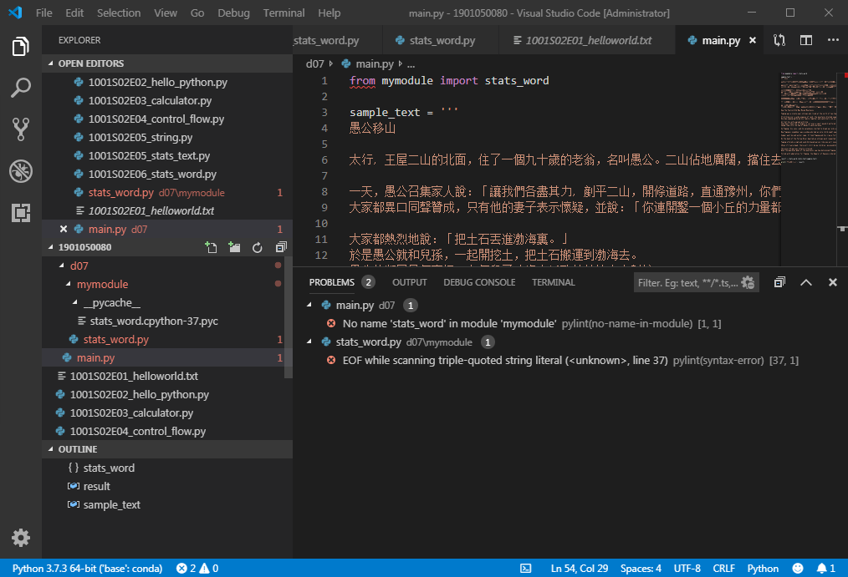
Task: Split the editor to the right
Action: pos(806,40)
